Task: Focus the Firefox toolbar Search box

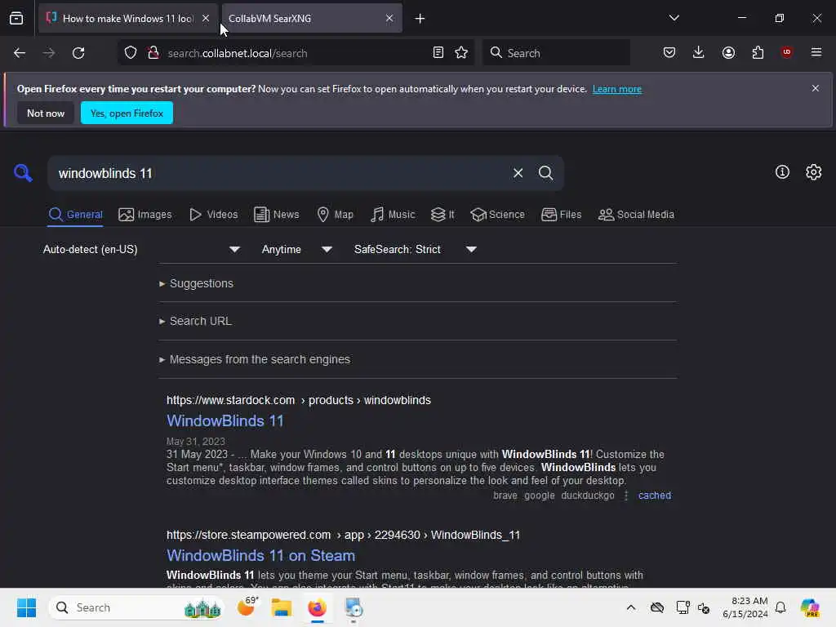Action: (556, 53)
